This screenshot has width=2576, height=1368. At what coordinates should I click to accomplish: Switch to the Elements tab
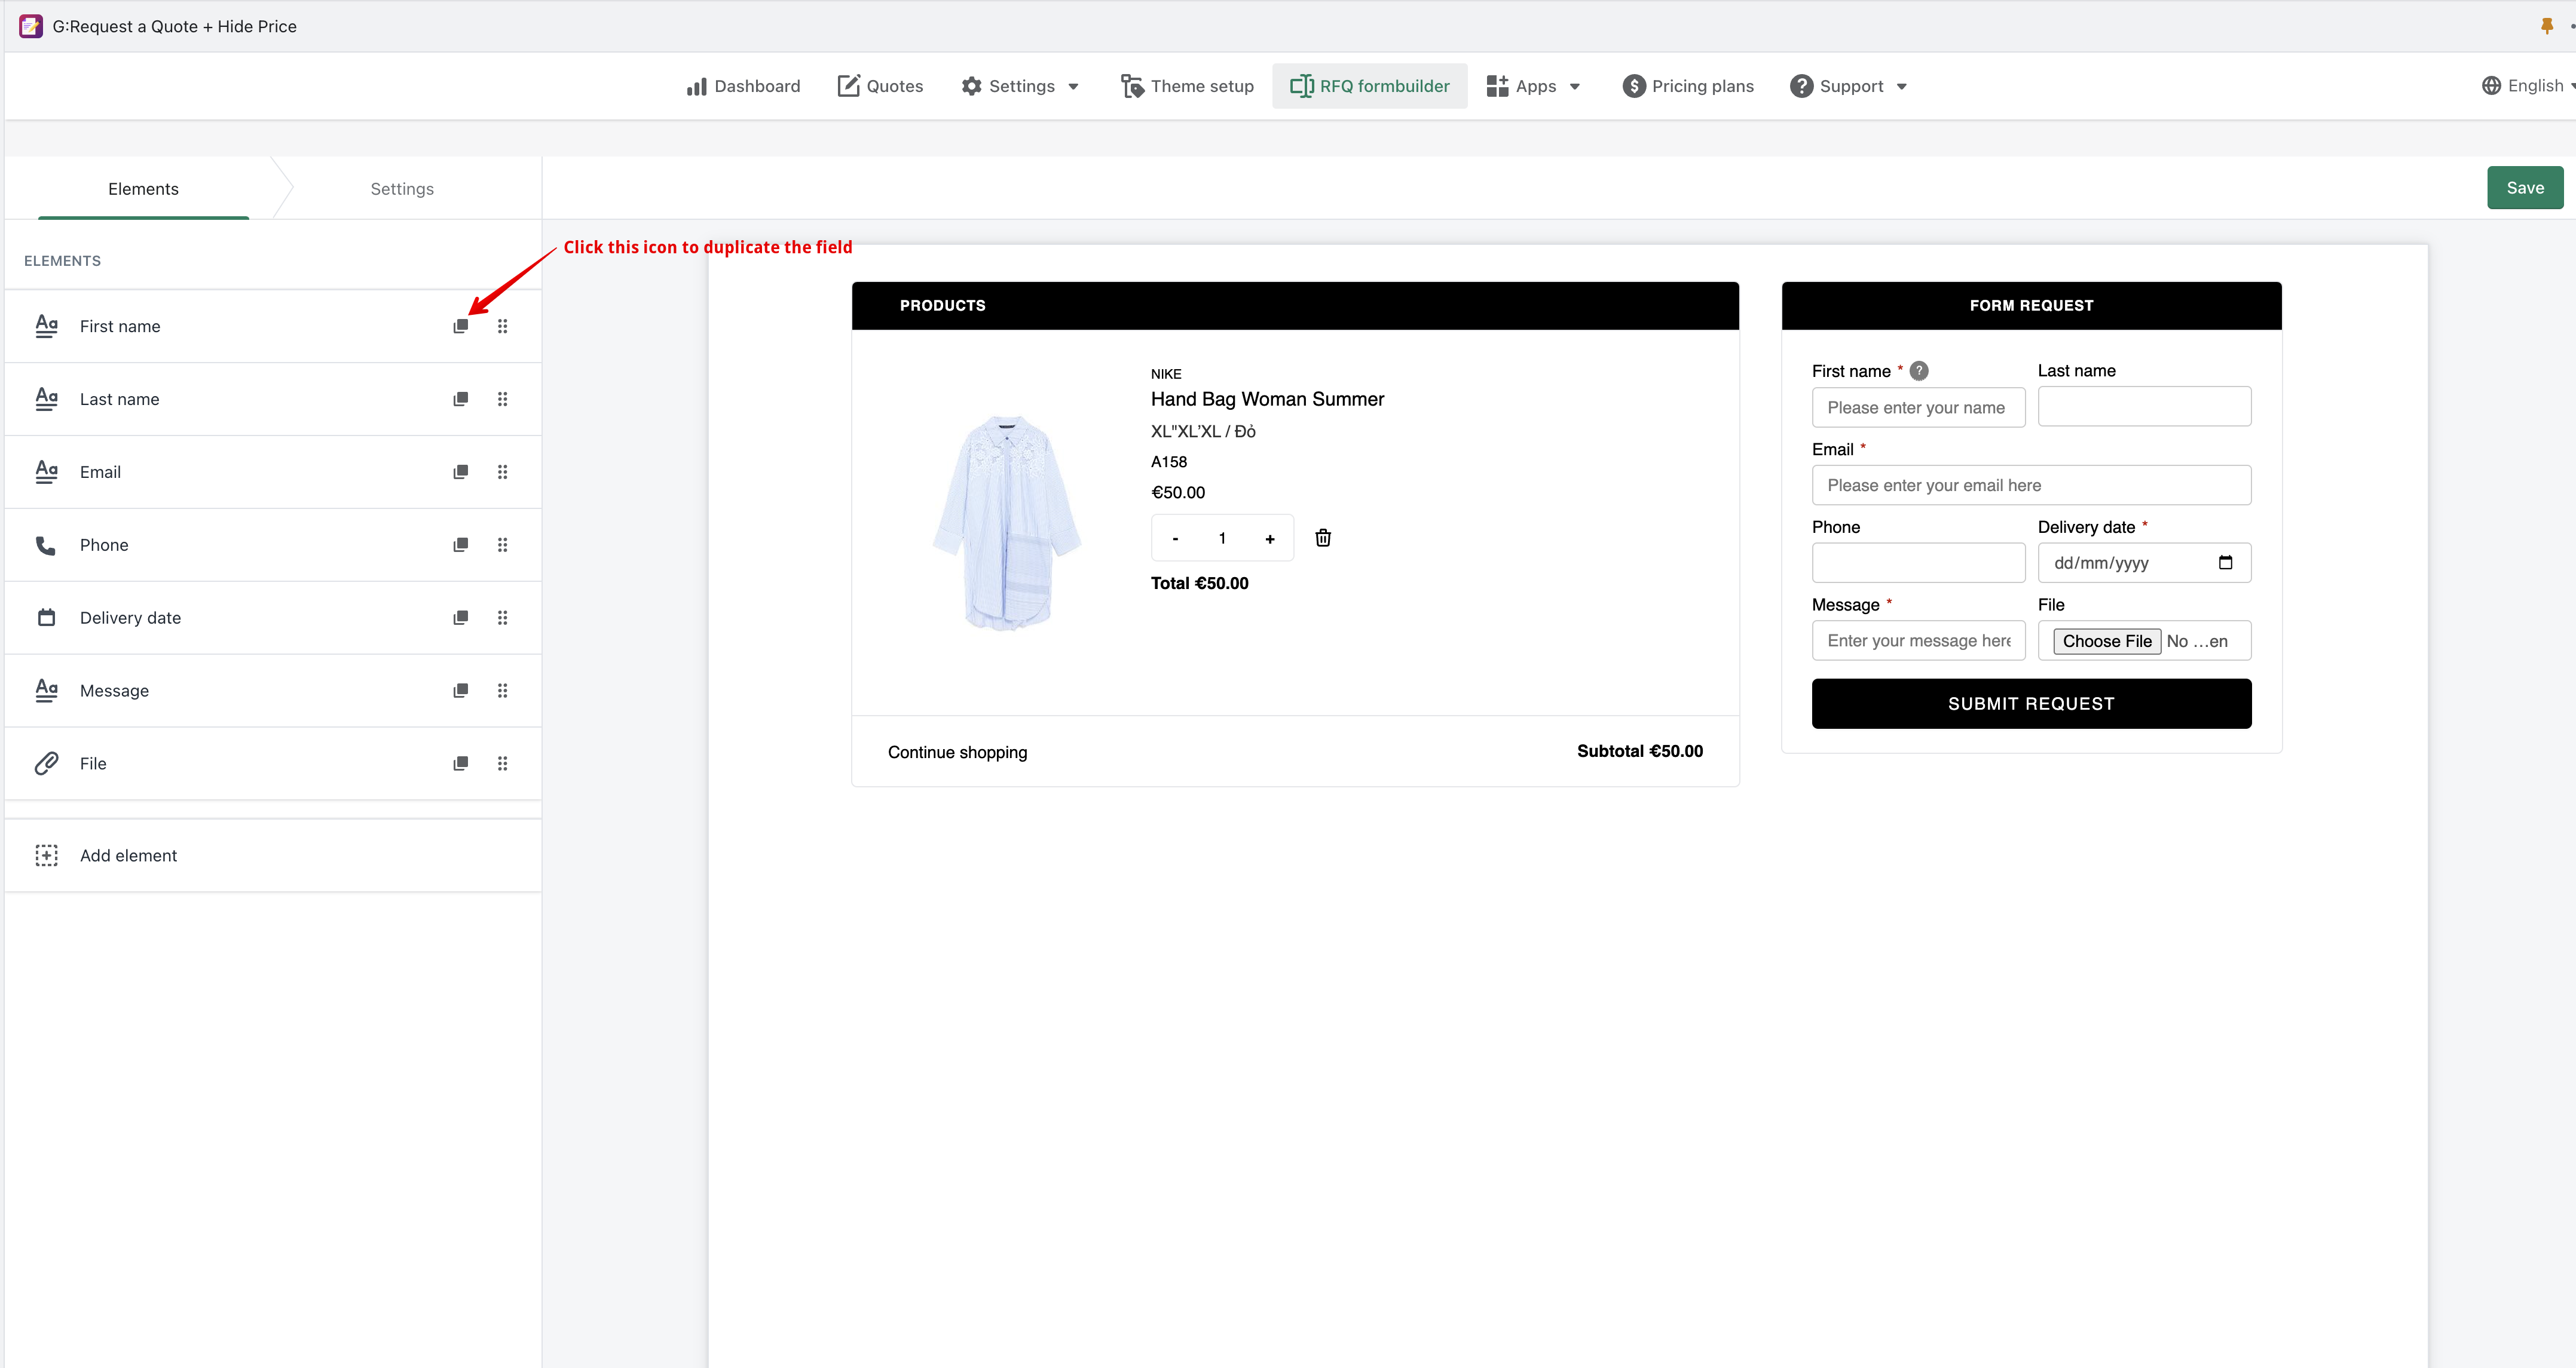pos(143,189)
